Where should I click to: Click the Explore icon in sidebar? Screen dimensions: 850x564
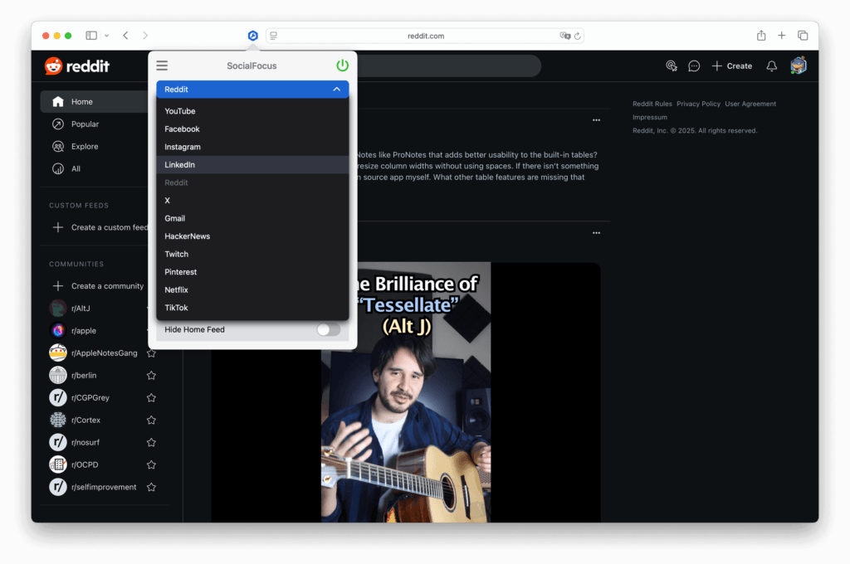point(58,146)
